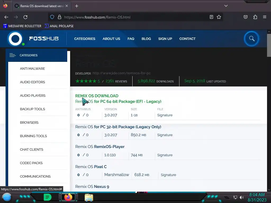
Task: Open the BURNING TOOLS category
Action: (33, 136)
